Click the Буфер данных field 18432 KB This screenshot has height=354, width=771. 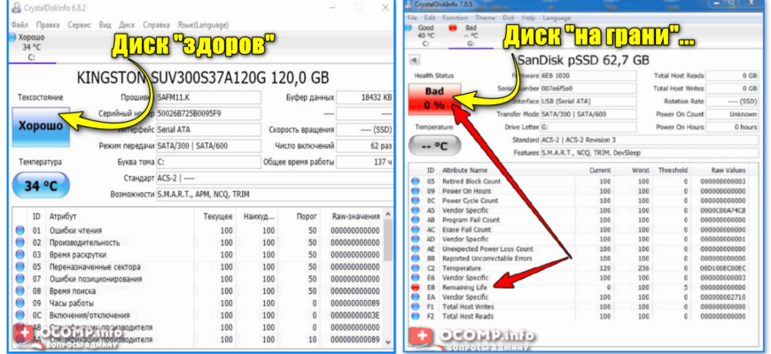coord(365,97)
